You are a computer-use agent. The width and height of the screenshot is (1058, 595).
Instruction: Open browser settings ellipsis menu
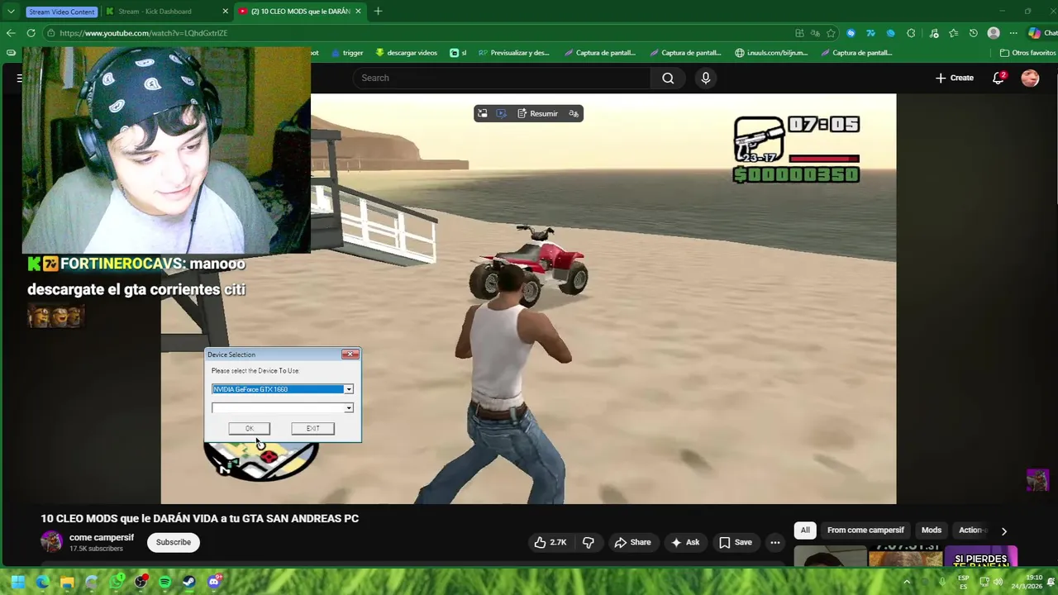click(1013, 33)
